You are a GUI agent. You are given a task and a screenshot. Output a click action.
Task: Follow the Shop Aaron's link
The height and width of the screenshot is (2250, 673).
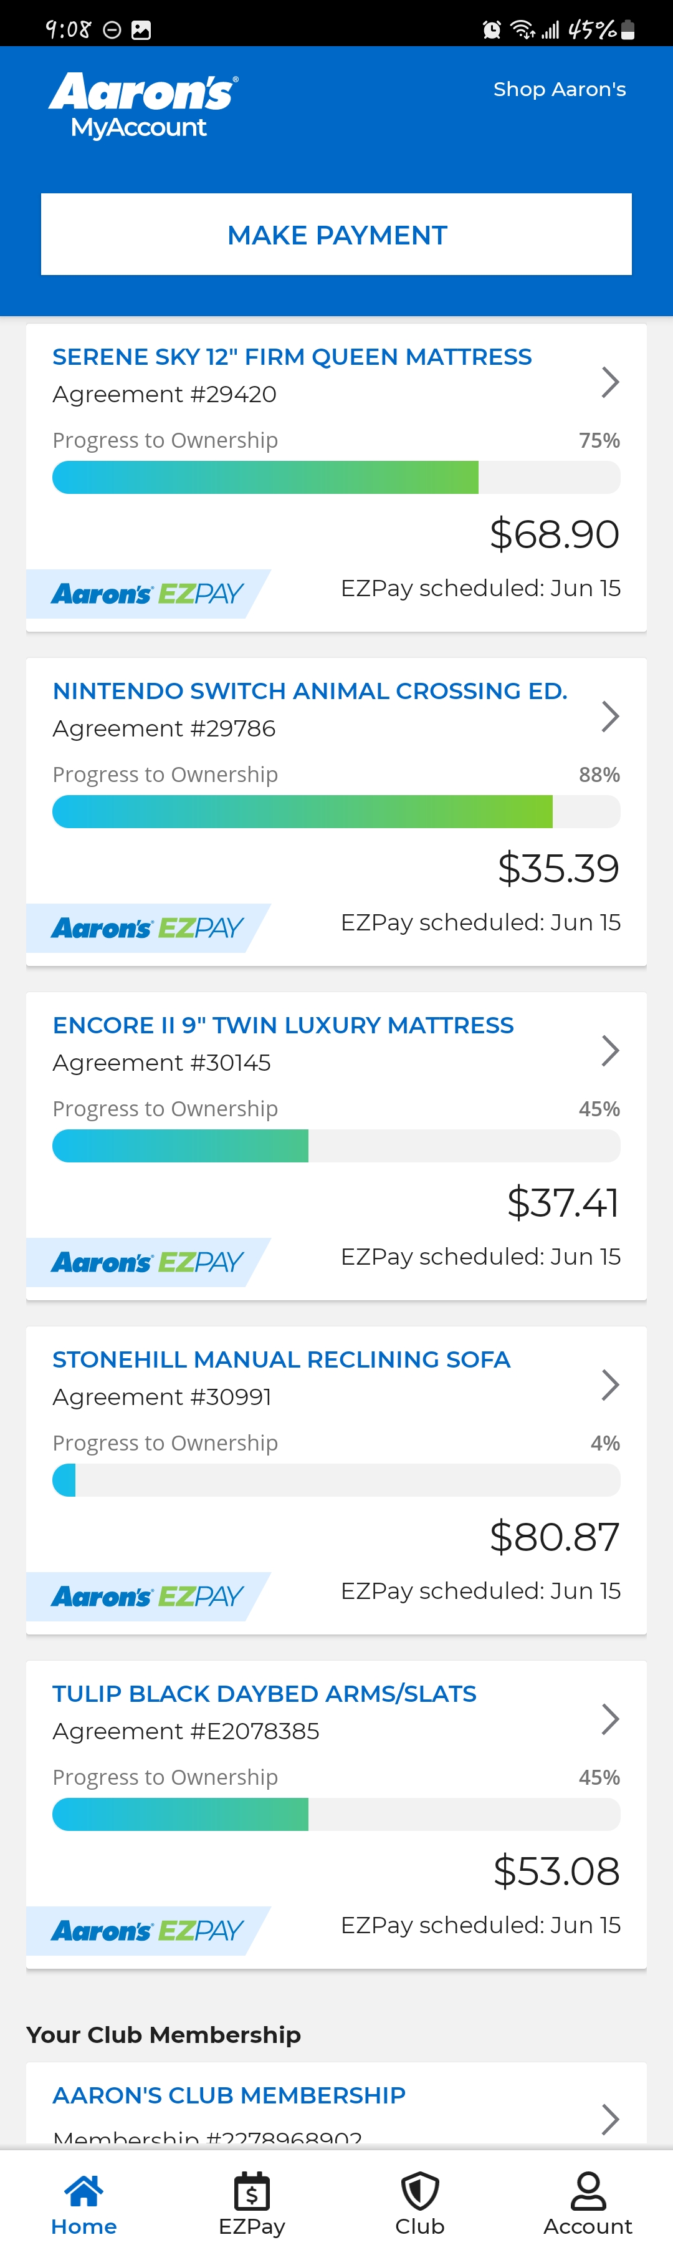tap(560, 89)
